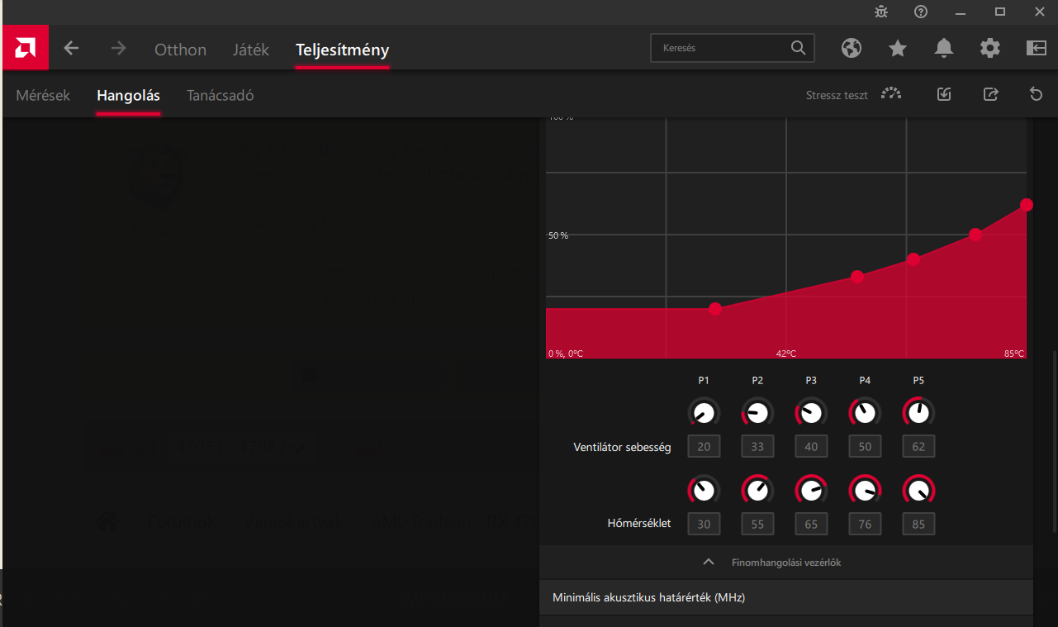Open the help question mark icon

point(921,12)
